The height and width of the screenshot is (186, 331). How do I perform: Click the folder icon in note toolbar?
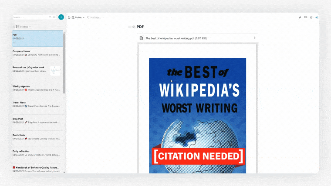(x=69, y=17)
